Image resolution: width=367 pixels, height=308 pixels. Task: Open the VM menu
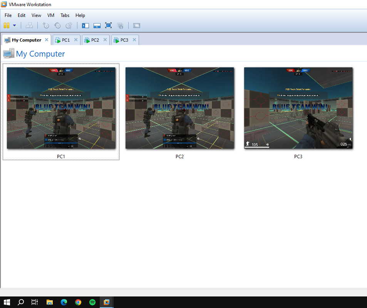click(x=51, y=15)
